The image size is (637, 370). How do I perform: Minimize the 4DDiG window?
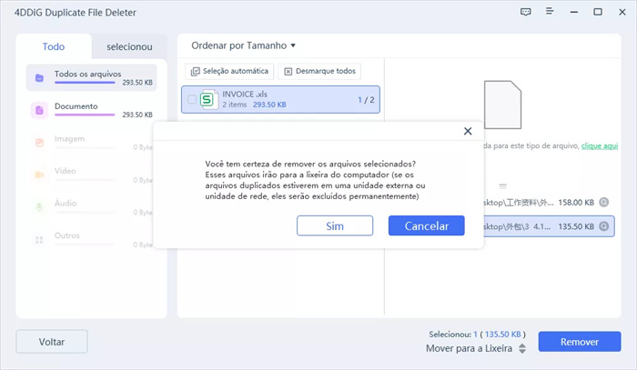pos(573,12)
